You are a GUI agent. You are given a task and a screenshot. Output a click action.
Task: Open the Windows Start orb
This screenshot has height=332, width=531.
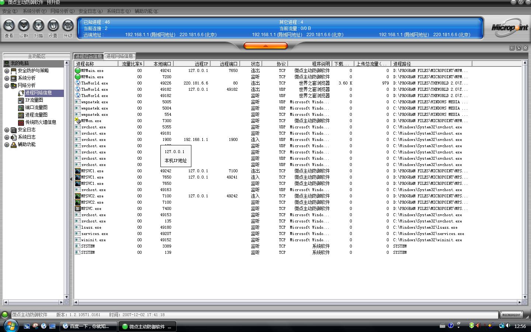(x=10, y=326)
